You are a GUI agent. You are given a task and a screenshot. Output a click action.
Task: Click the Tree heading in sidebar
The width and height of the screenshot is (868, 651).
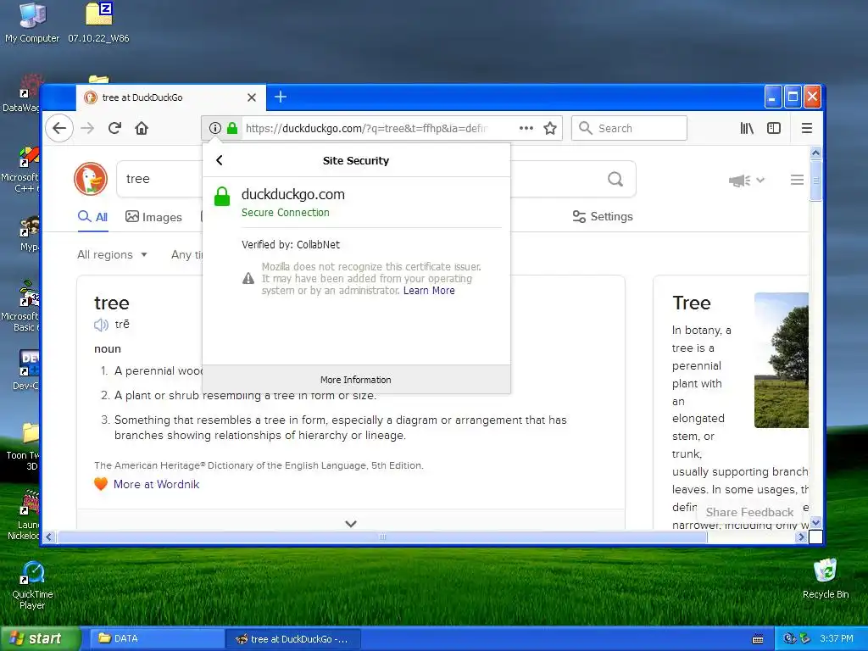click(x=692, y=303)
